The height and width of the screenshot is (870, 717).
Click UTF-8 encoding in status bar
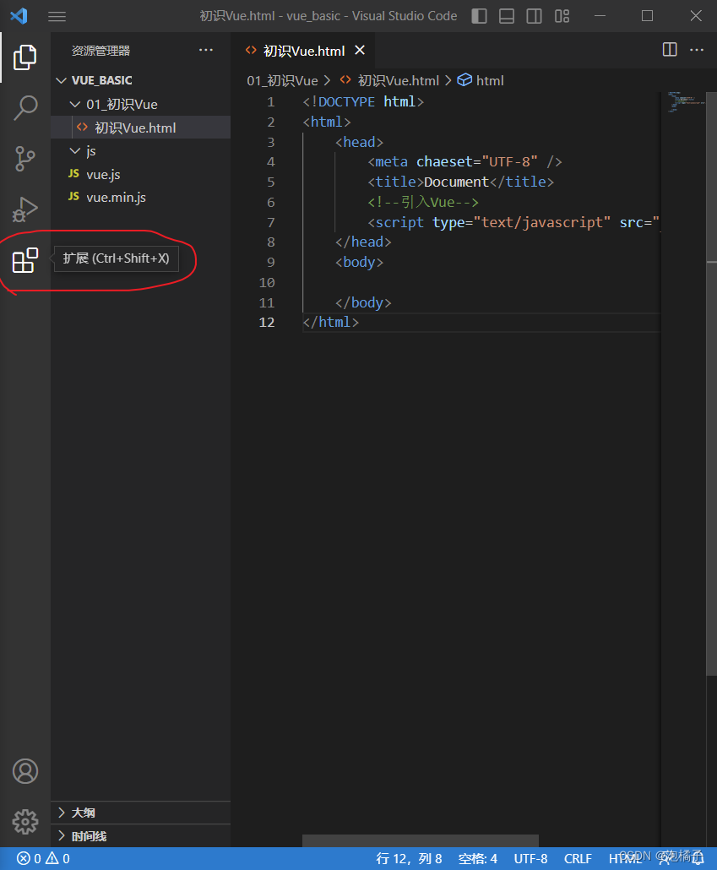(x=530, y=857)
